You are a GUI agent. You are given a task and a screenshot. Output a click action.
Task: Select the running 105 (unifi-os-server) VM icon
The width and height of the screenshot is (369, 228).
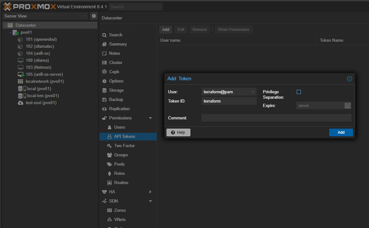click(x=21, y=75)
